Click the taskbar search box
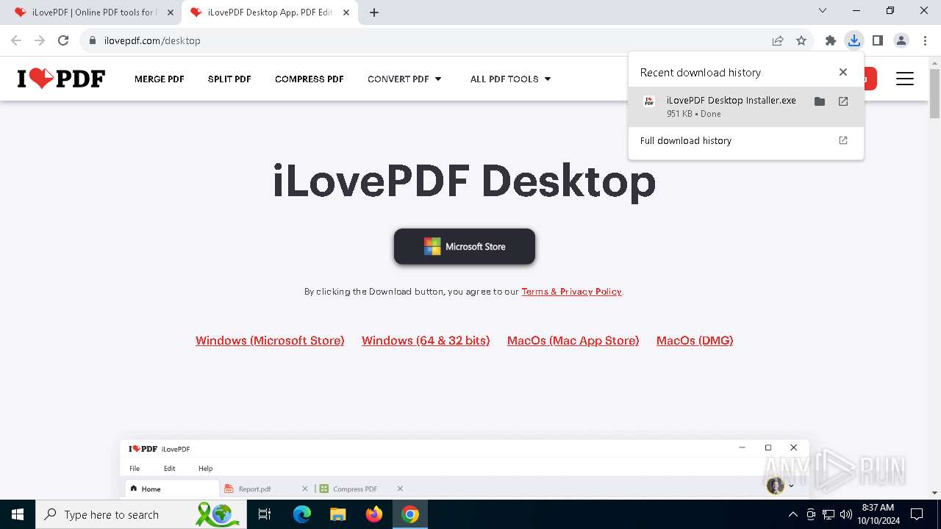 pos(140,514)
